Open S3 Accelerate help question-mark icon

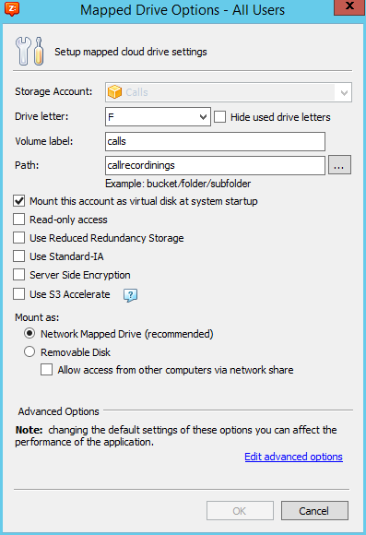click(130, 295)
